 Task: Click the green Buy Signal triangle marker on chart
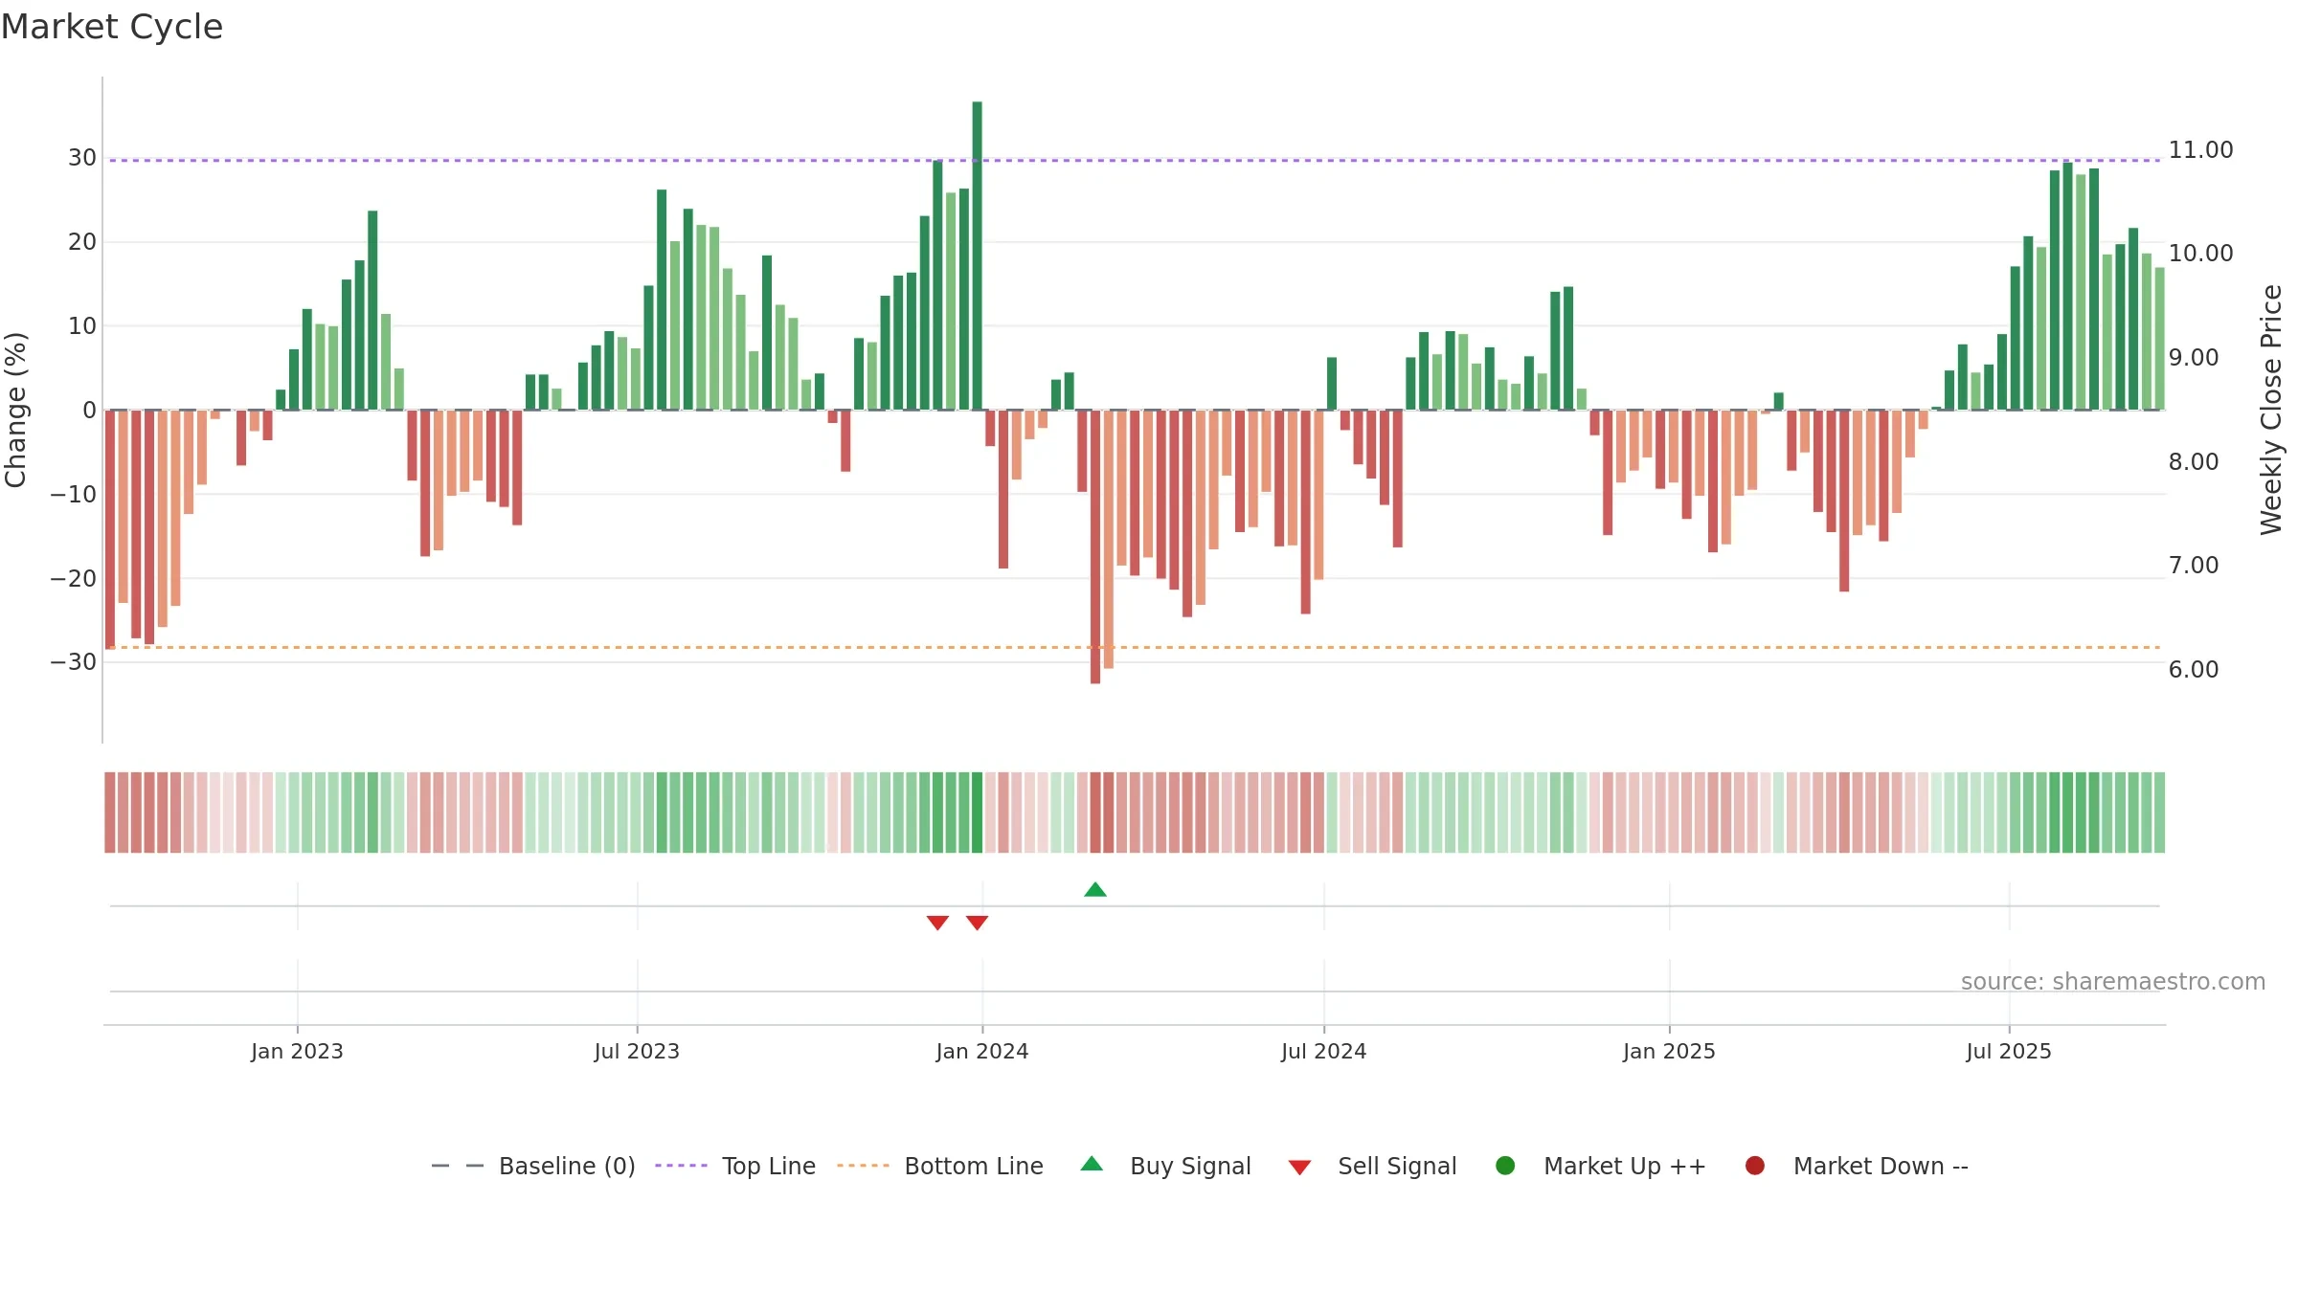pyautogui.click(x=1095, y=890)
